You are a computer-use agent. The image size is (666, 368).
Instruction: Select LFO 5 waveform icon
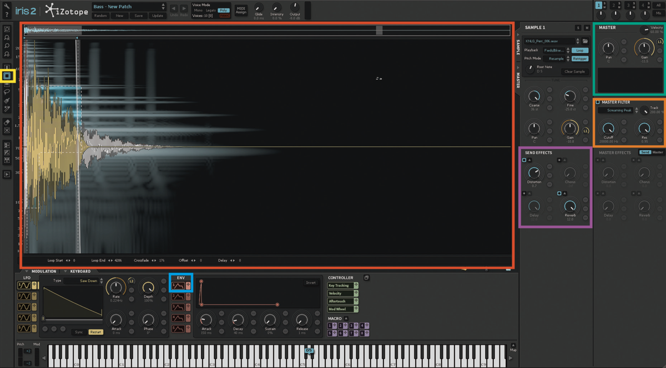[23, 329]
